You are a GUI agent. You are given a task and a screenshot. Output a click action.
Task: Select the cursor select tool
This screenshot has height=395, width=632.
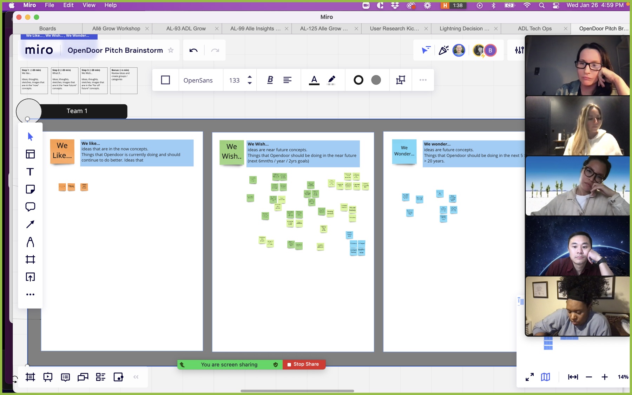click(30, 136)
